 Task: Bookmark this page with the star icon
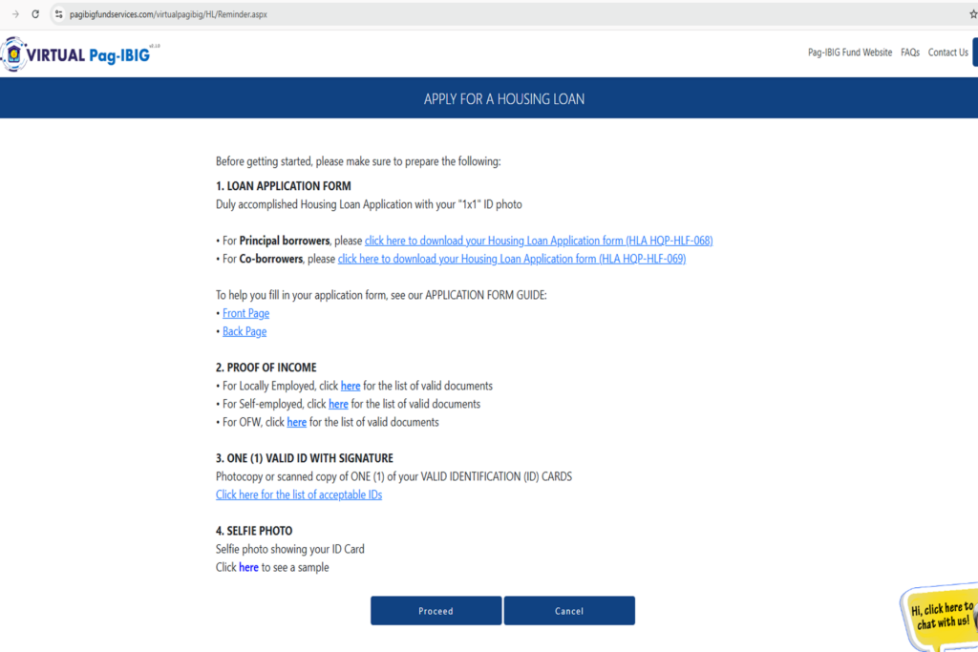[972, 14]
